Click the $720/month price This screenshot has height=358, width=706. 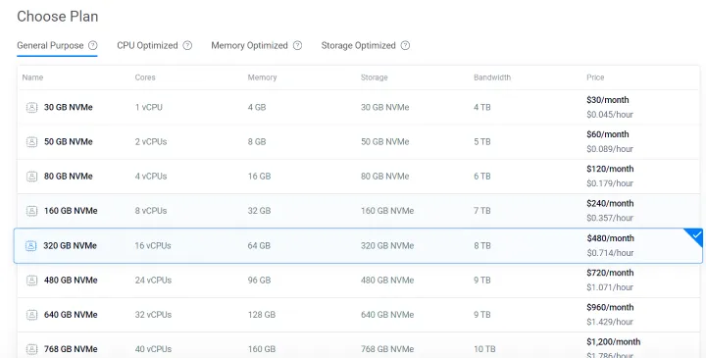610,273
